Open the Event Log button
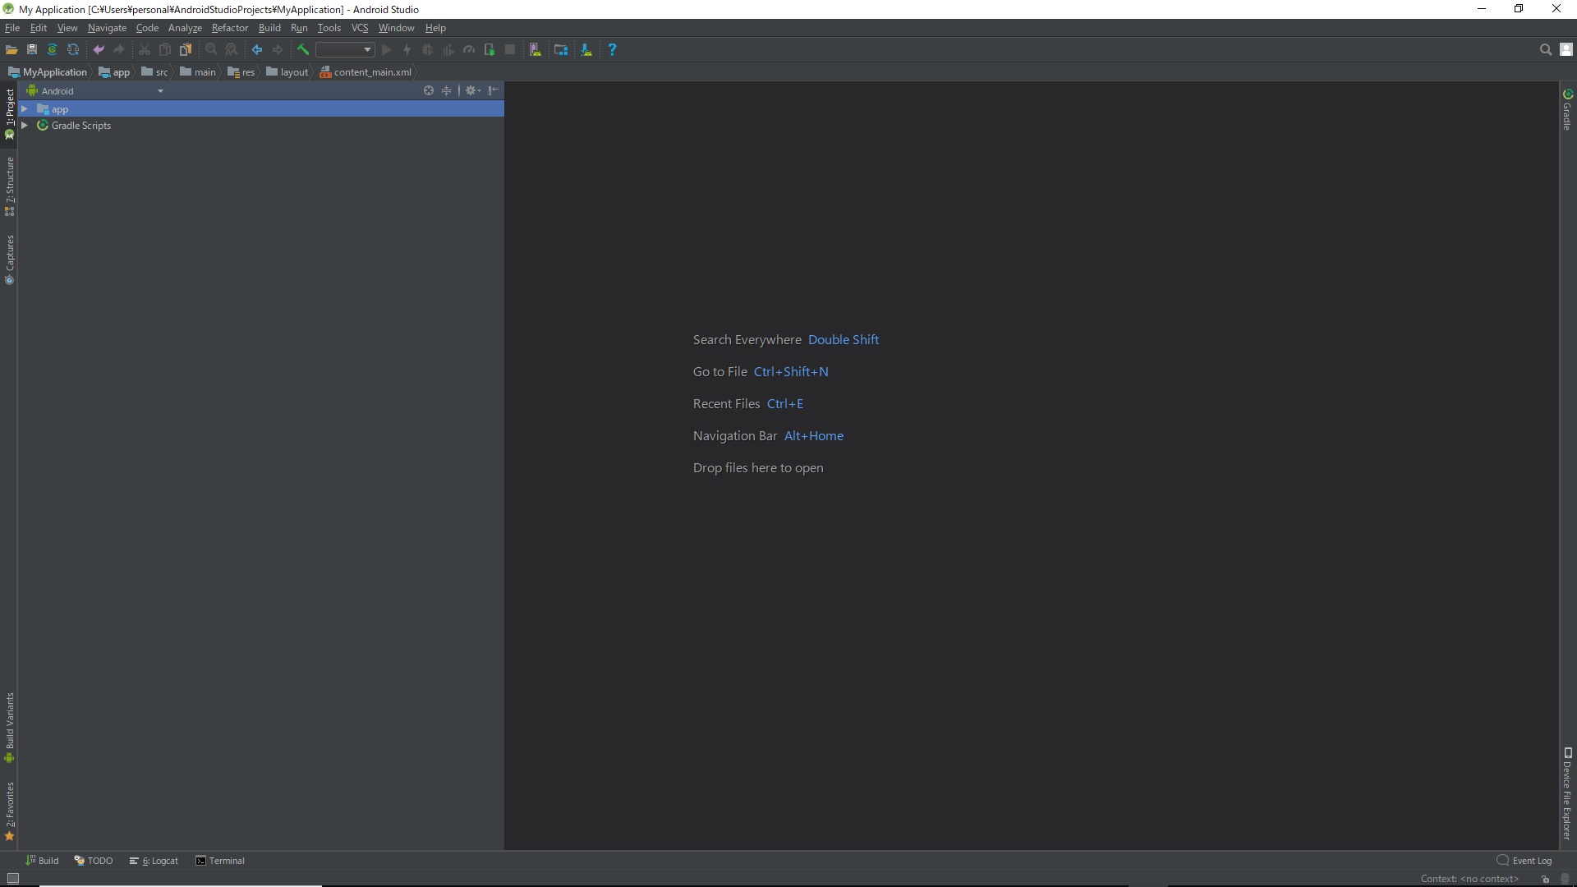This screenshot has height=887, width=1577. coord(1524,861)
